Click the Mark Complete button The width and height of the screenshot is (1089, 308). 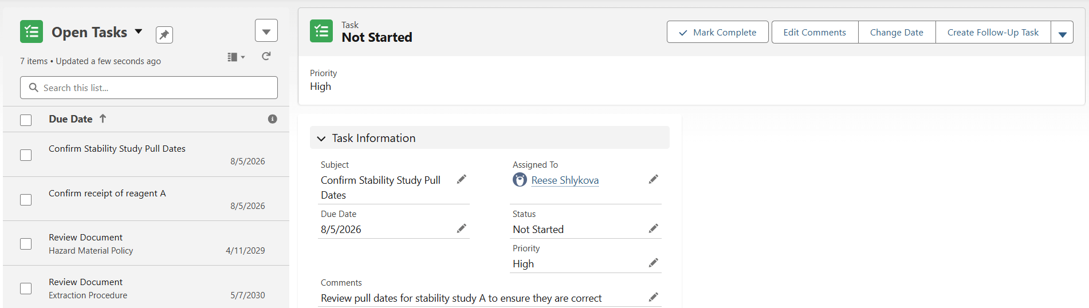pos(718,32)
